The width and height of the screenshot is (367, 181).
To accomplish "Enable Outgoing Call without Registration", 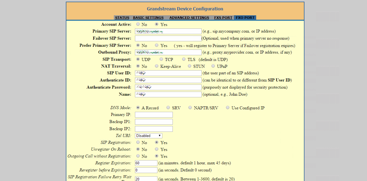I will click(x=157, y=156).
